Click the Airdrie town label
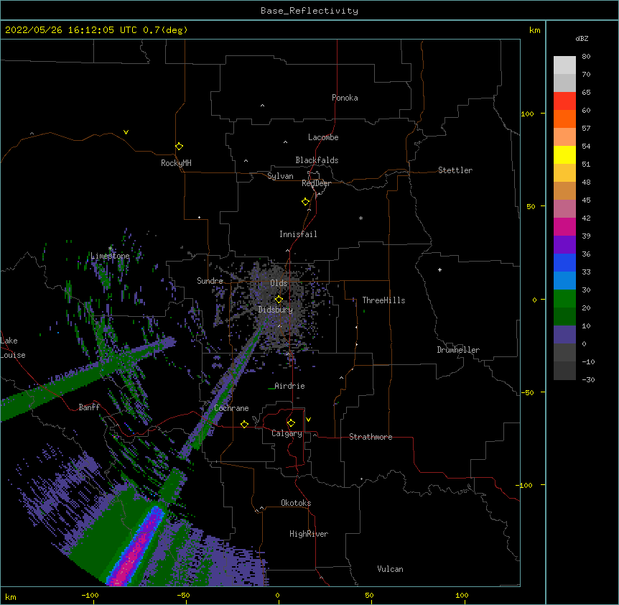 290,386
